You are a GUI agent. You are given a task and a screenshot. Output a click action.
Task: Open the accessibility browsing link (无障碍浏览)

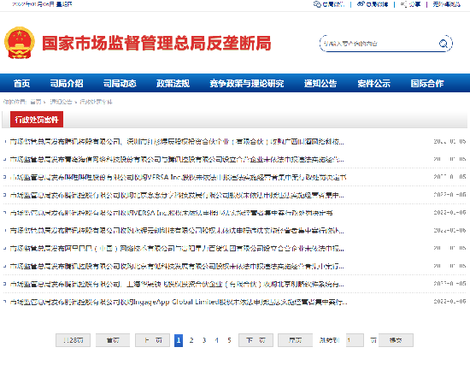[x=446, y=4]
